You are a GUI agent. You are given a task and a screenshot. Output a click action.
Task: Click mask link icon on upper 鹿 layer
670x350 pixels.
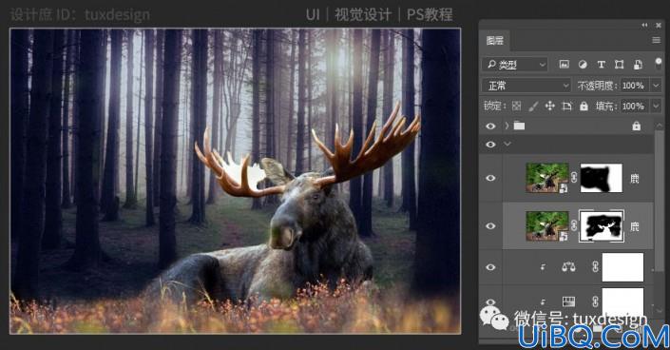click(574, 177)
